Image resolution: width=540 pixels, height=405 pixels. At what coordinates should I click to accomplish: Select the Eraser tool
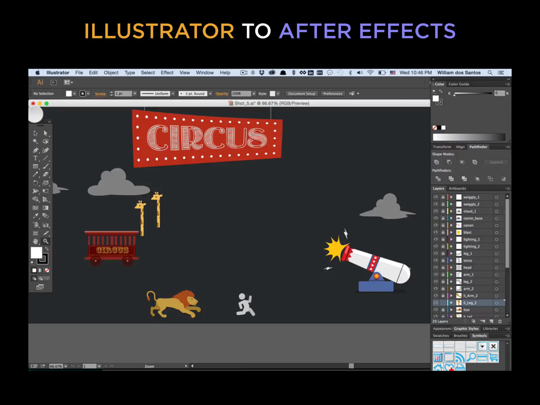[45, 175]
